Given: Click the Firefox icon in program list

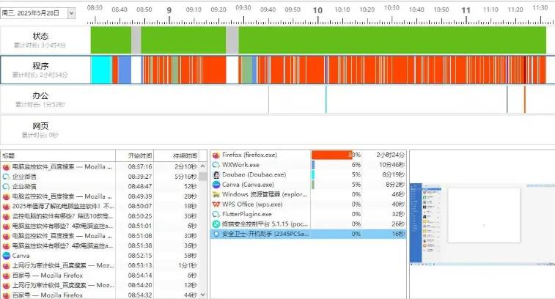Looking at the screenshot, I should 216,155.
